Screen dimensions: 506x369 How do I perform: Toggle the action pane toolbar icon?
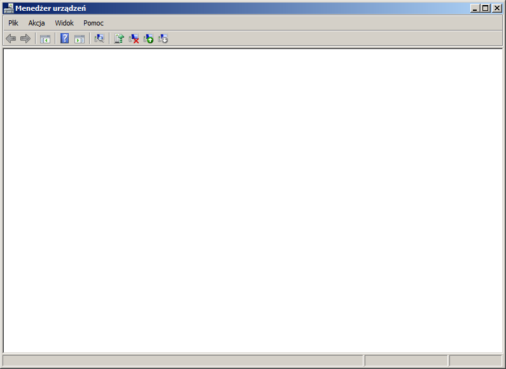[x=80, y=39]
